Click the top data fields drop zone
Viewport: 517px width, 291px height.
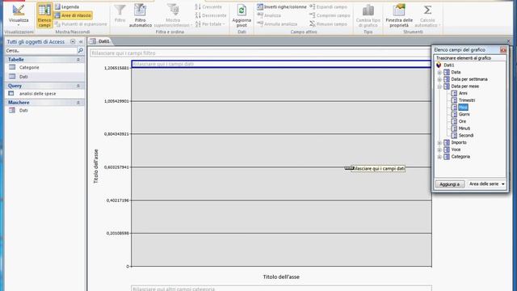coord(281,64)
